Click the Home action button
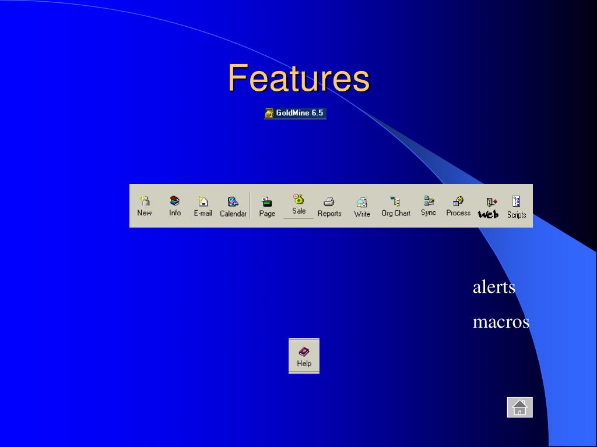The width and height of the screenshot is (597, 447). [519, 407]
